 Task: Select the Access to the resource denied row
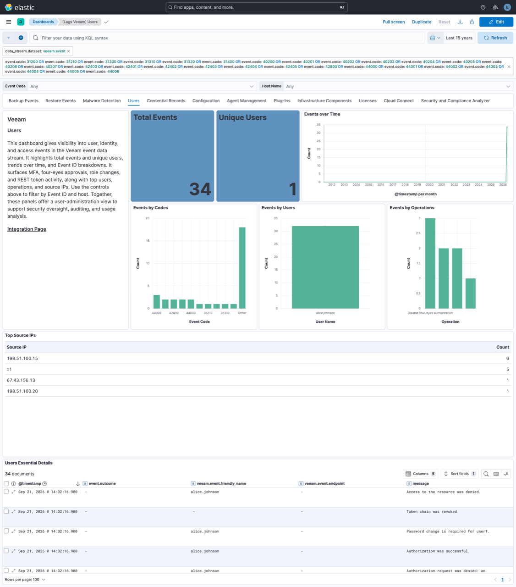(6, 492)
